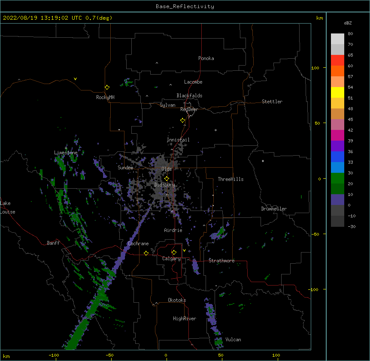The image size is (370, 361).
Task: Pick the purple 36-39 dBZ legend swatch
Action: (x=337, y=146)
